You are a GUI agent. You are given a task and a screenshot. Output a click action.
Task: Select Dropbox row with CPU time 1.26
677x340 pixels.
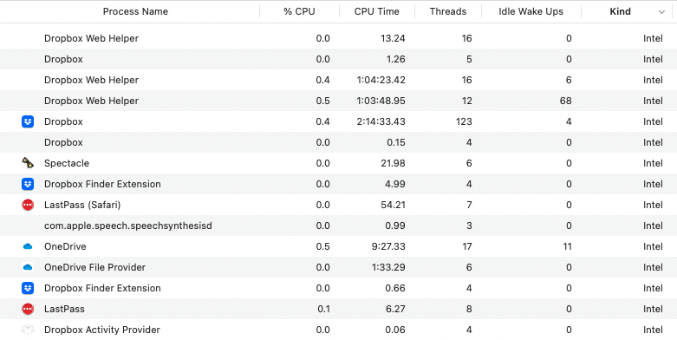click(x=338, y=59)
